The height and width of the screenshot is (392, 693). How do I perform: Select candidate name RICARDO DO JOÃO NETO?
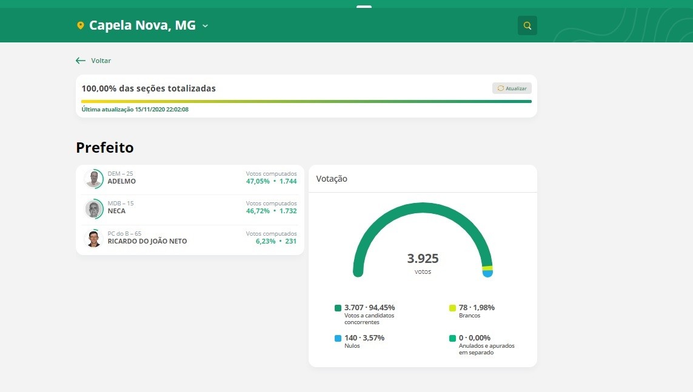coord(147,242)
